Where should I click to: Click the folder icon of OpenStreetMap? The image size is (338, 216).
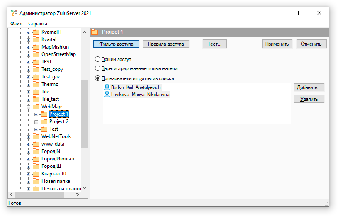point(36,54)
